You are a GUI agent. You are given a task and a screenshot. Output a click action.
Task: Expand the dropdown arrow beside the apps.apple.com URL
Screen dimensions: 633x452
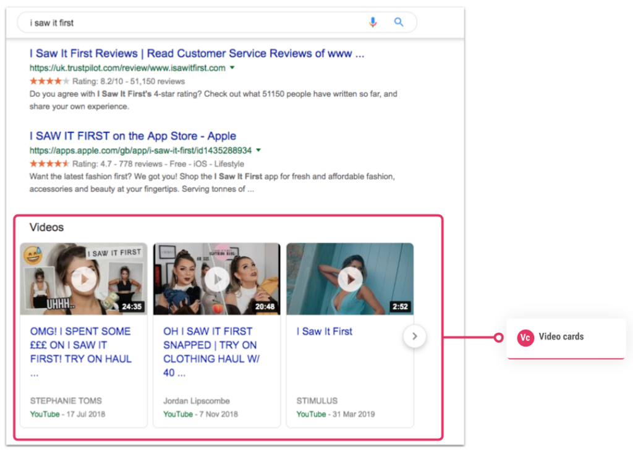coord(258,150)
